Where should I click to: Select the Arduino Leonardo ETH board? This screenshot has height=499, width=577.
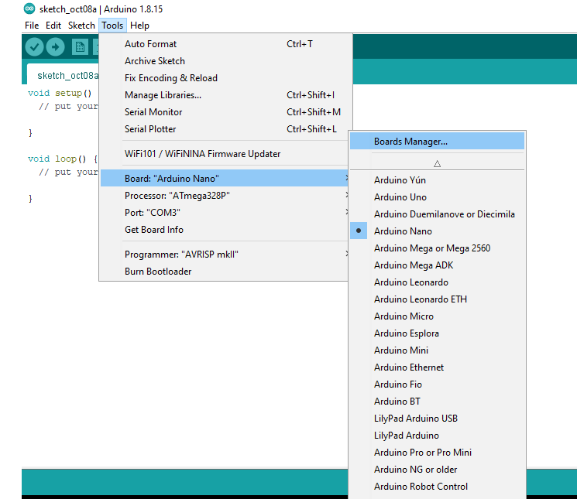[437, 299]
